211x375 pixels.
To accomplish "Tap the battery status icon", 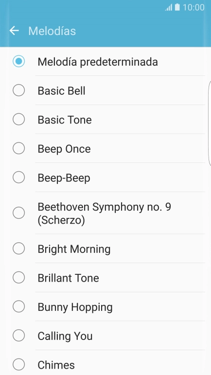I will pyautogui.click(x=177, y=7).
